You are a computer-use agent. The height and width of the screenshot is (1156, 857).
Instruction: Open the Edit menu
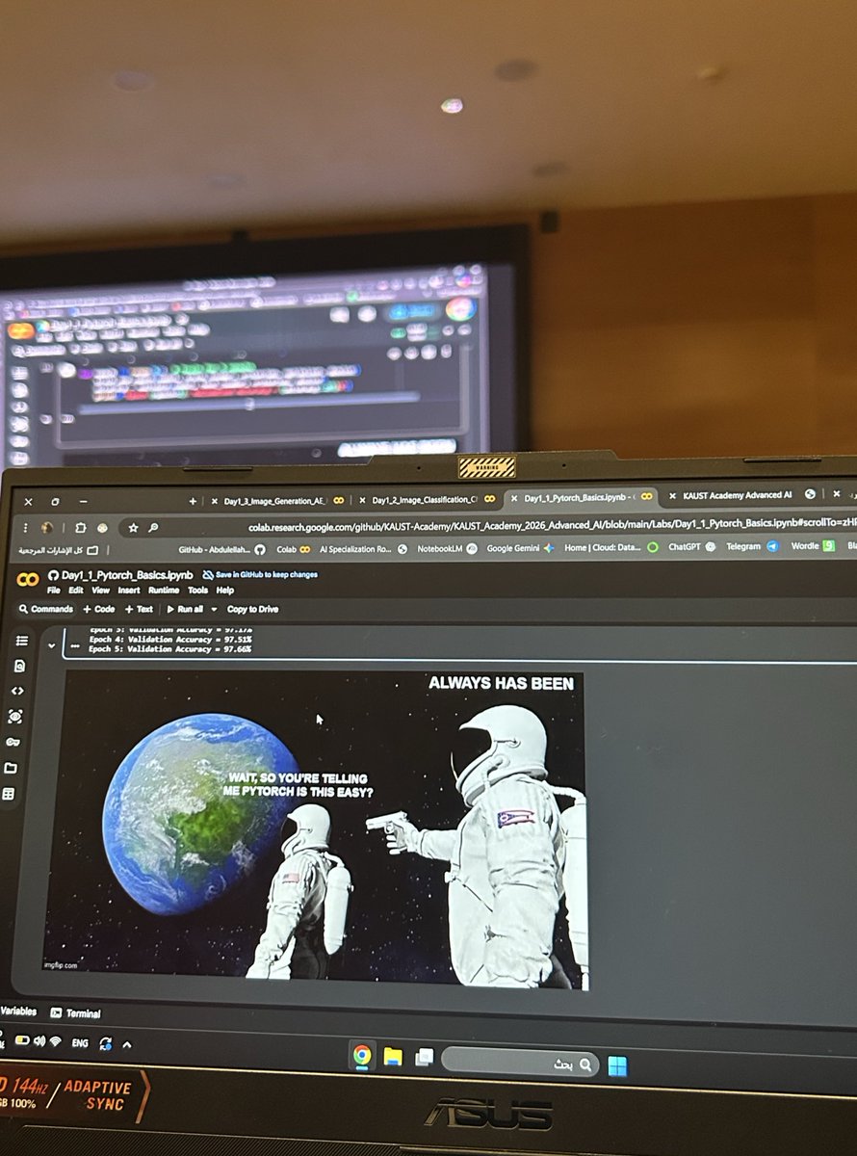coord(74,590)
